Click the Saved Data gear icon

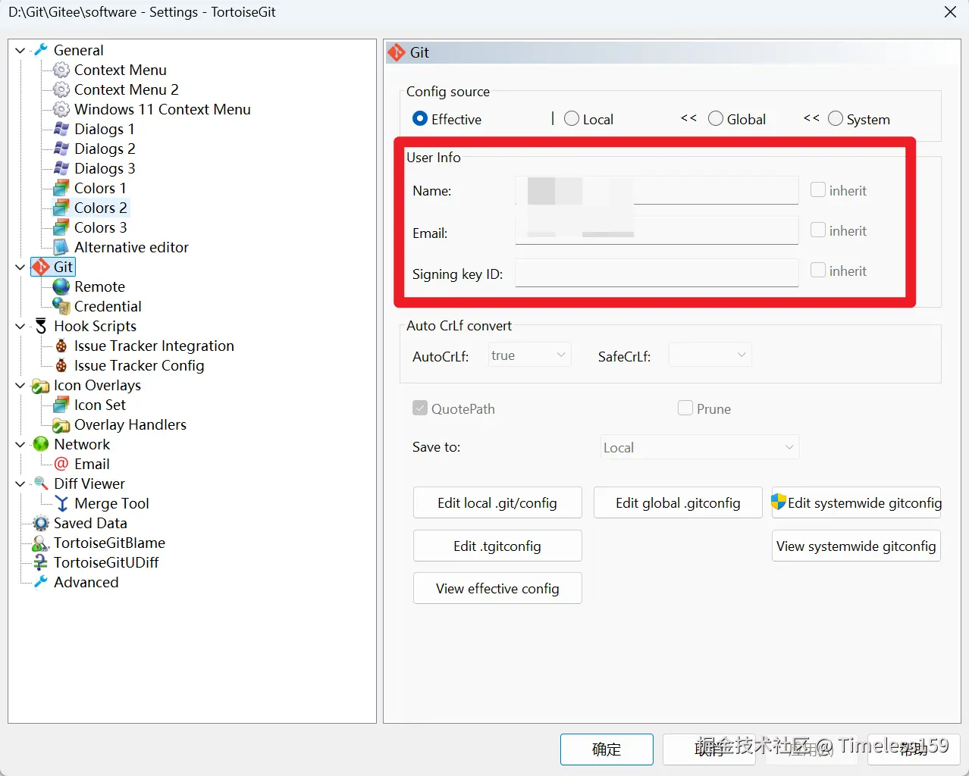[x=41, y=523]
